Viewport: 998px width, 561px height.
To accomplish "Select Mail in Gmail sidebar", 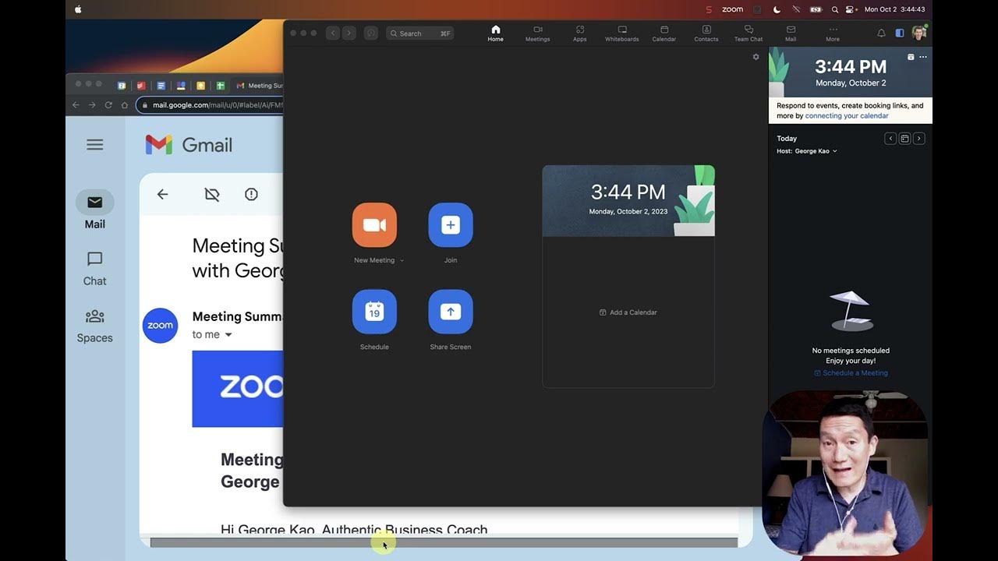I will pyautogui.click(x=95, y=210).
